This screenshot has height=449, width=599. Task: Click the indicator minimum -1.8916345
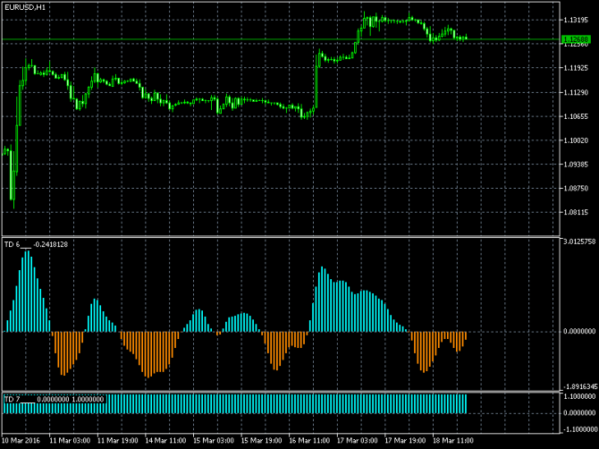[578, 386]
